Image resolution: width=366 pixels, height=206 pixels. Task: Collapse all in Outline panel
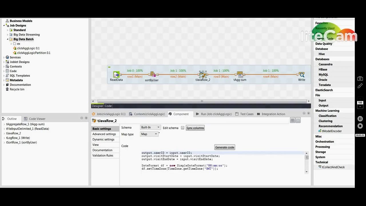(81, 118)
